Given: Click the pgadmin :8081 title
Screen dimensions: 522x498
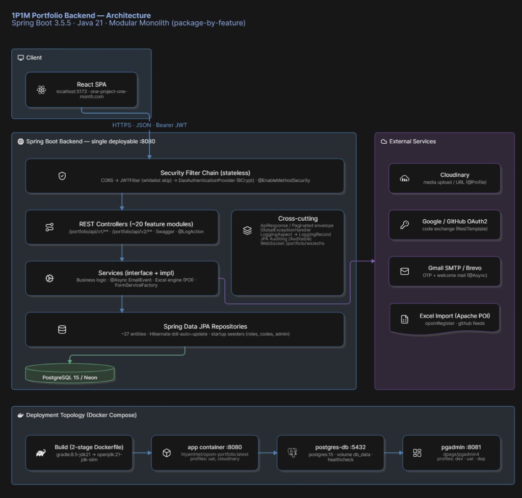Looking at the screenshot, I should [461, 447].
